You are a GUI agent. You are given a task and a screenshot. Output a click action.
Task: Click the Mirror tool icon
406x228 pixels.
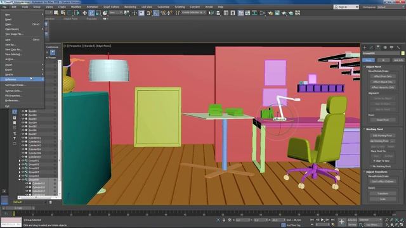coord(211,13)
